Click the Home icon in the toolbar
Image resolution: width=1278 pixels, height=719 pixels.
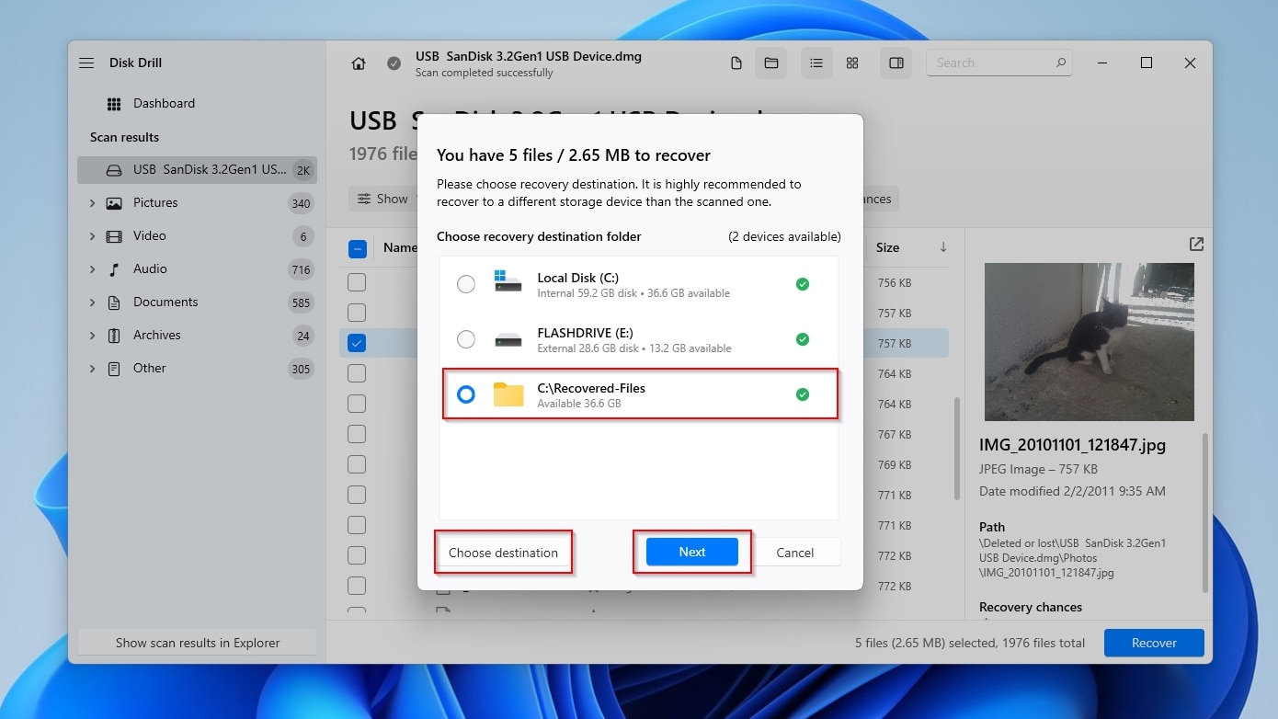[x=359, y=63]
